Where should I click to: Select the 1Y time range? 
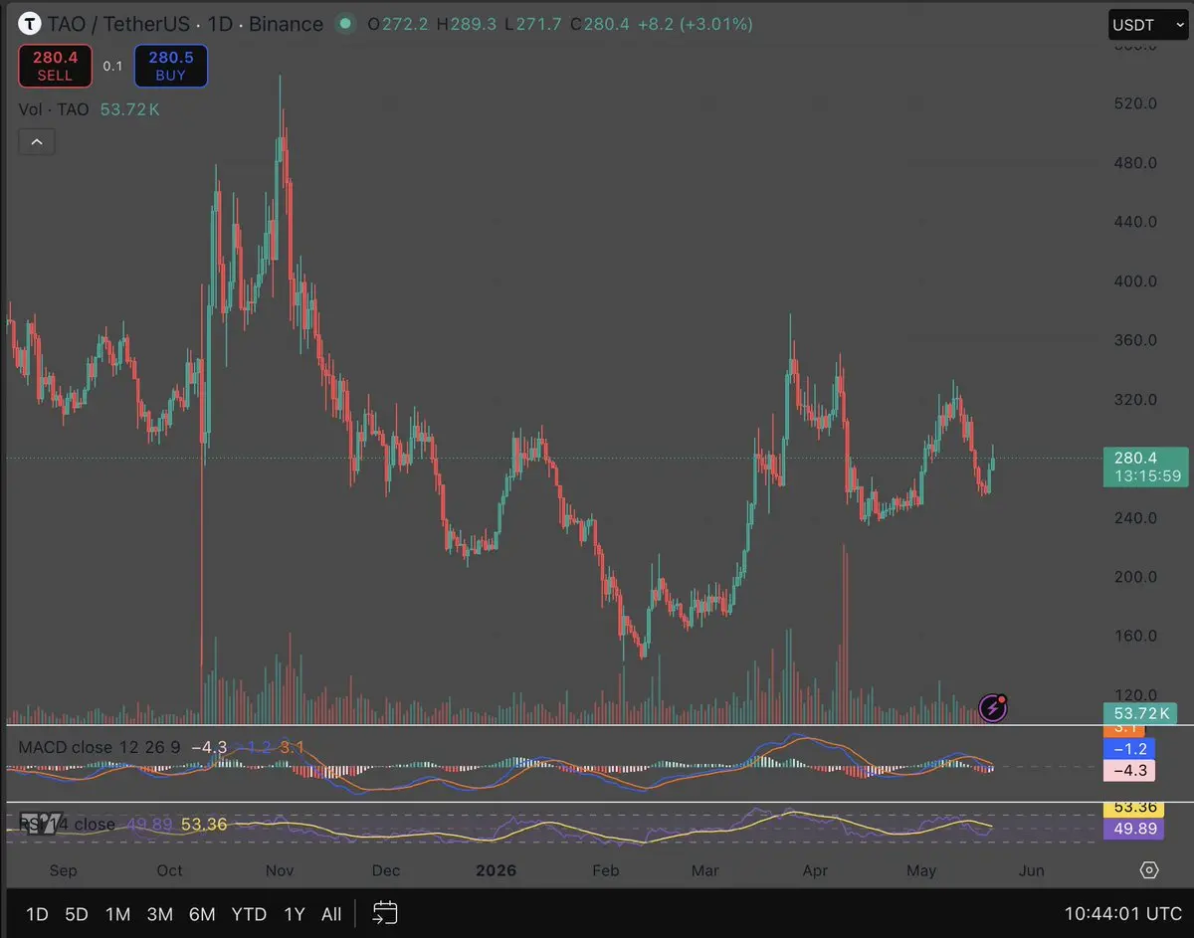coord(295,914)
